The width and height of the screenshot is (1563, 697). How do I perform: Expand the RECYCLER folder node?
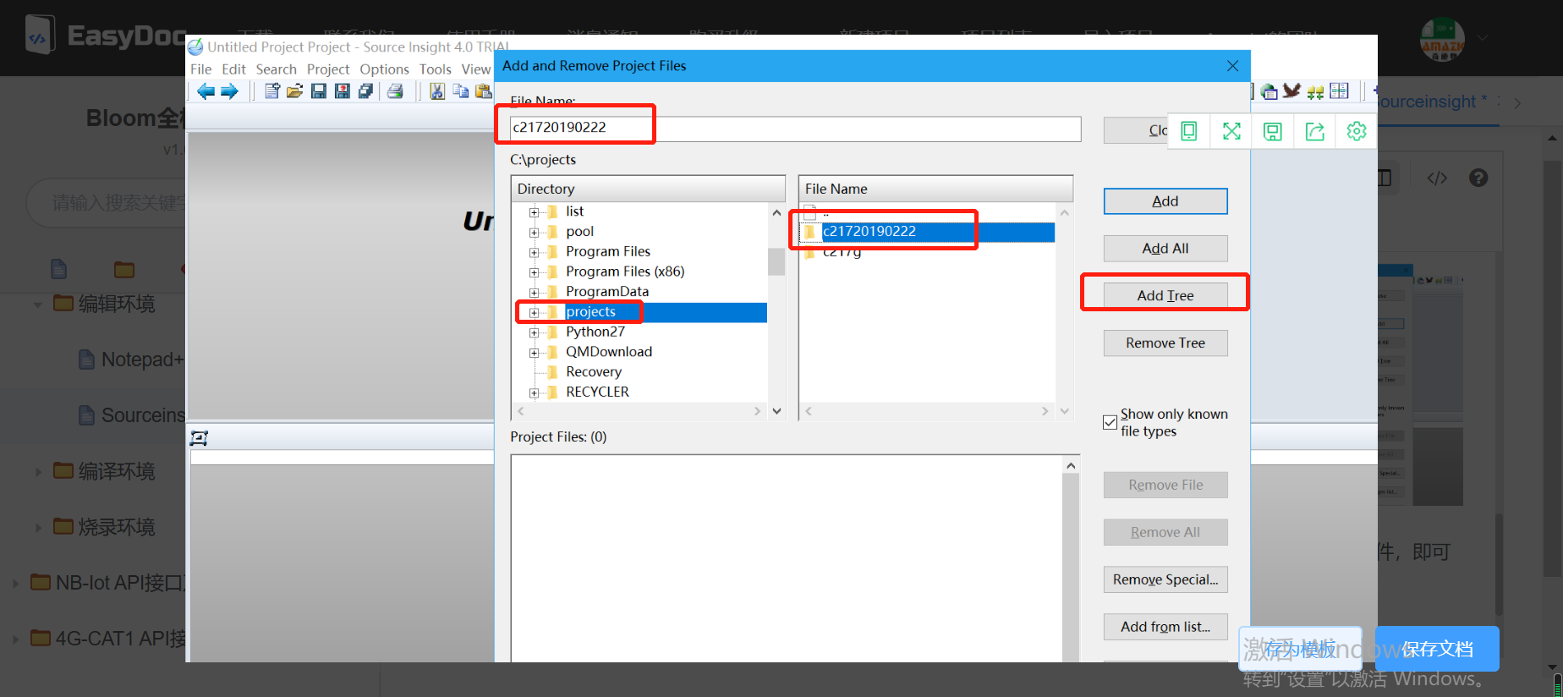pyautogui.click(x=534, y=393)
